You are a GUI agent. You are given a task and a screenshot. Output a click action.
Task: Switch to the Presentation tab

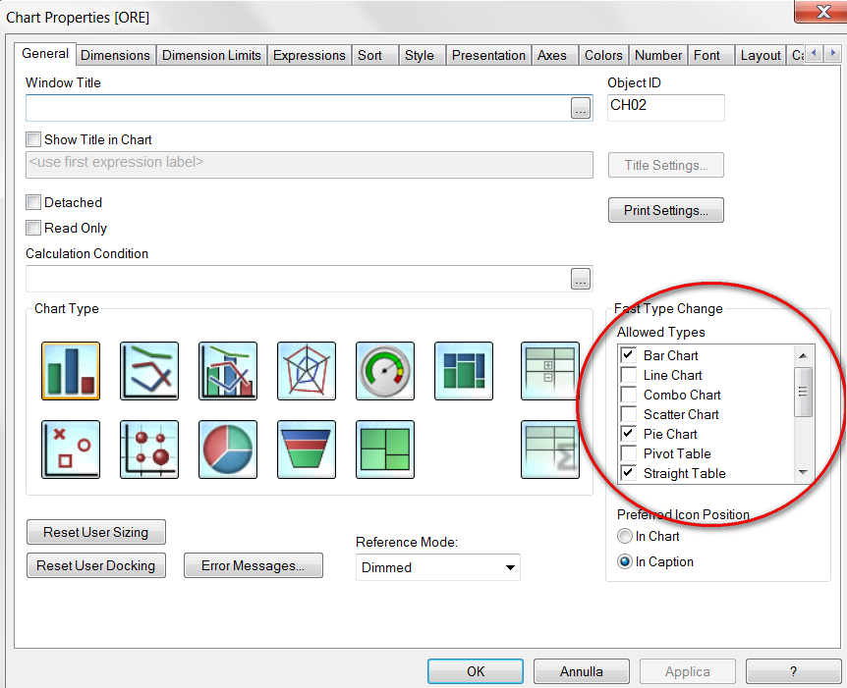(488, 55)
